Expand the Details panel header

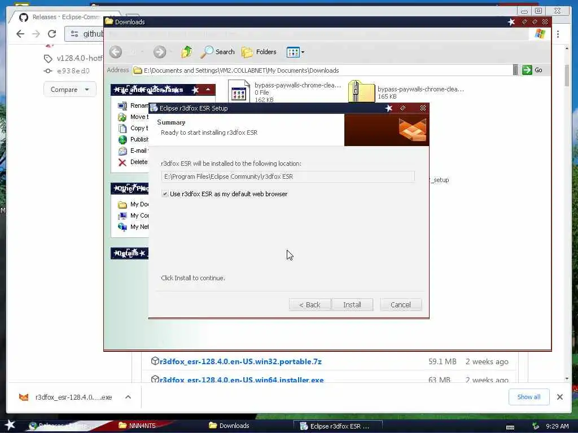click(x=130, y=253)
